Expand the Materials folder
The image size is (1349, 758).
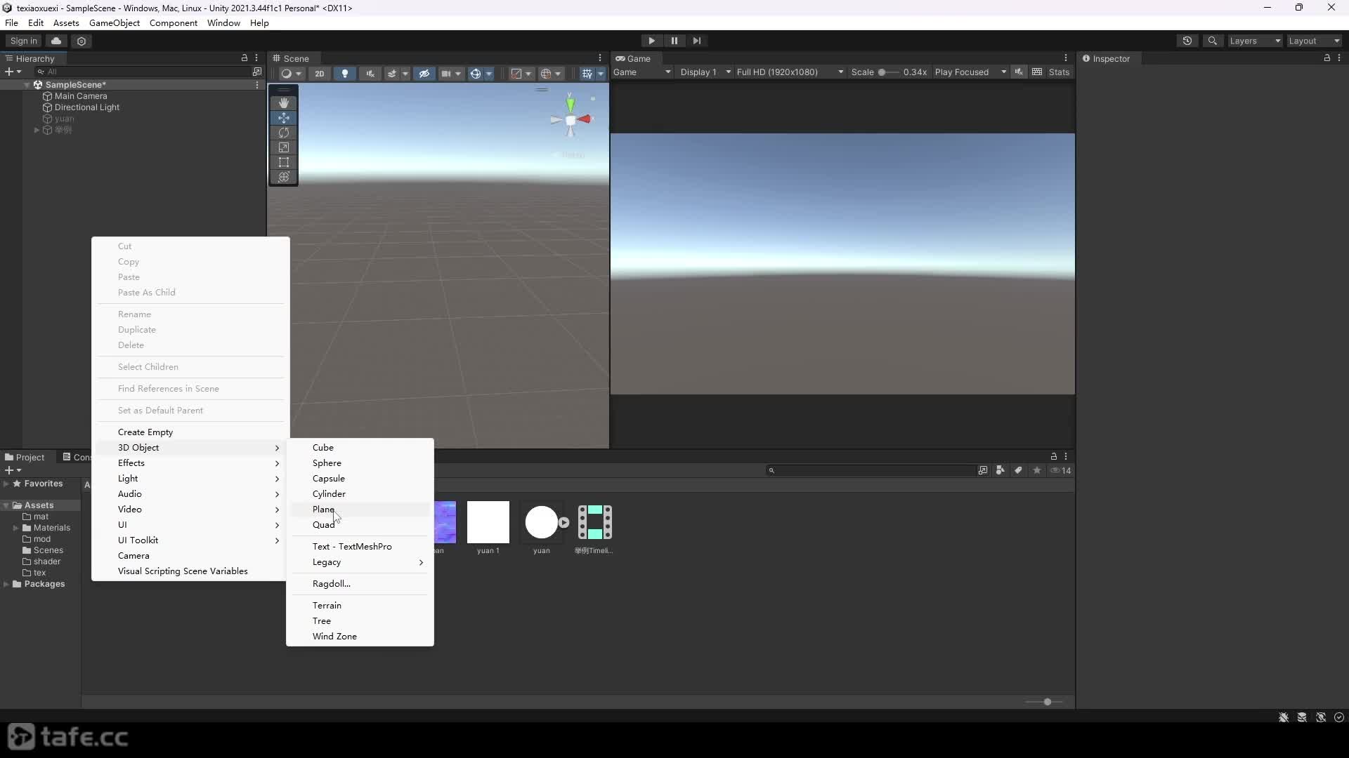pos(15,528)
